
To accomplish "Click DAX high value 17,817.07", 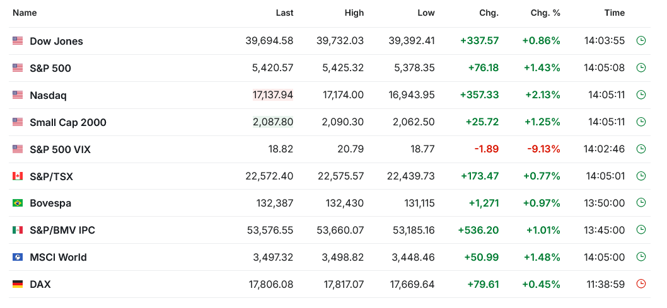I will [342, 284].
